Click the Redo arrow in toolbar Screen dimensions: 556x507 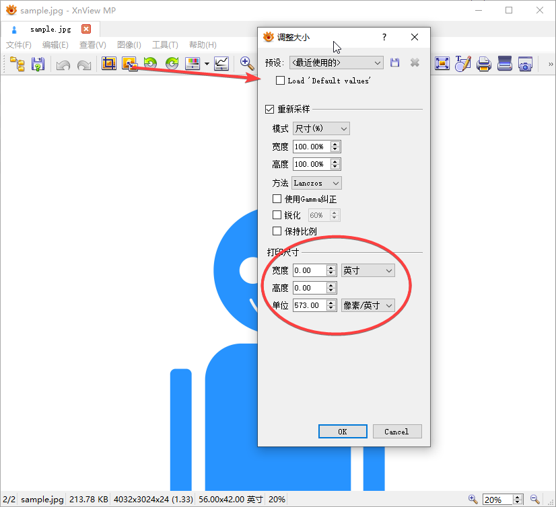pyautogui.click(x=84, y=65)
